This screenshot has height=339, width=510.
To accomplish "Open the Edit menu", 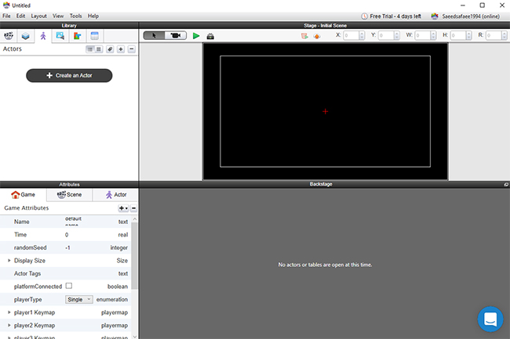I will (x=21, y=16).
